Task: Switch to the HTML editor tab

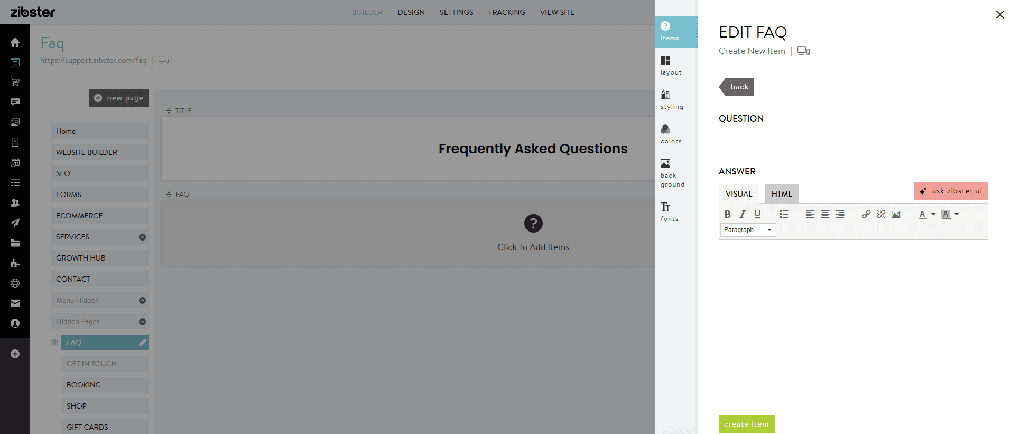Action: point(782,194)
